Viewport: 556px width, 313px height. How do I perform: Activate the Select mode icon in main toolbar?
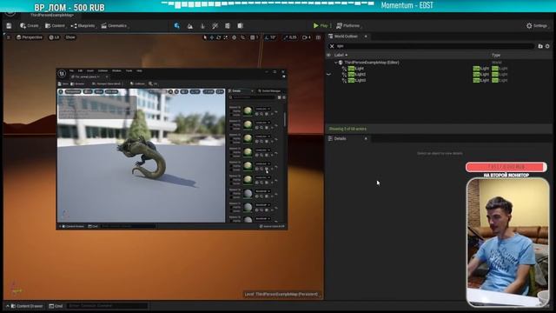pos(176,26)
